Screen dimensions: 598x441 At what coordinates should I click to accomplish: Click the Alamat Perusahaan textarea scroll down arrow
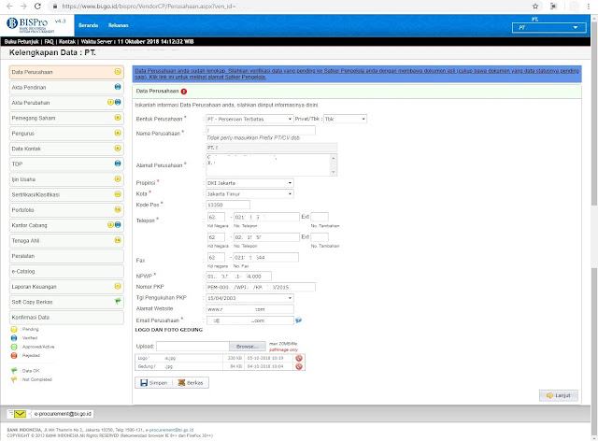click(334, 172)
